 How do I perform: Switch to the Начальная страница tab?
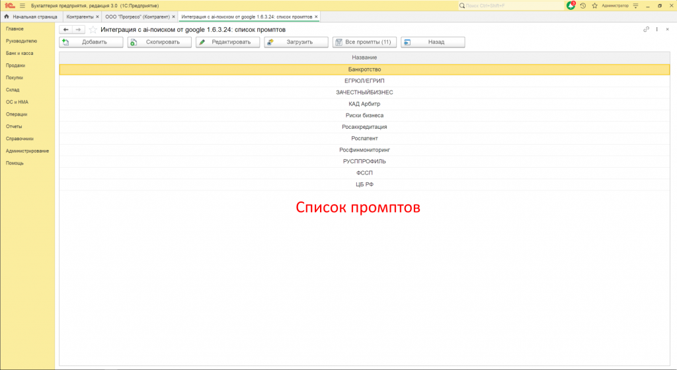click(x=31, y=17)
